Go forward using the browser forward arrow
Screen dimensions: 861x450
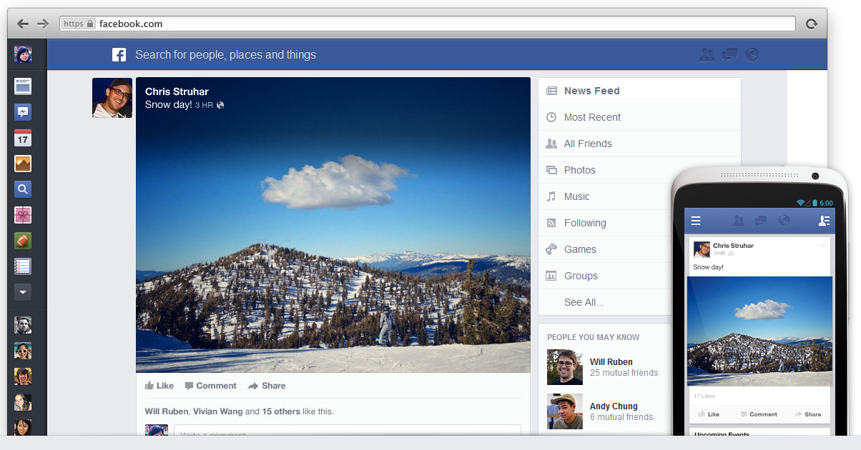(43, 24)
